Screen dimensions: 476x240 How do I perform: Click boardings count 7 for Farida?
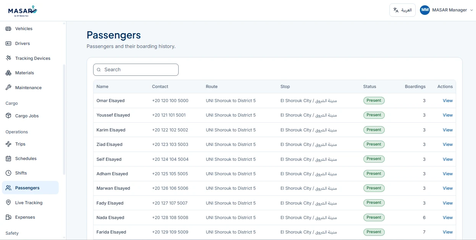(x=424, y=232)
